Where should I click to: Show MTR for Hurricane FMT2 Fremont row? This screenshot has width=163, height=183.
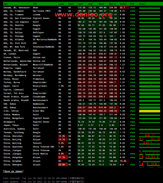tap(133, 11)
